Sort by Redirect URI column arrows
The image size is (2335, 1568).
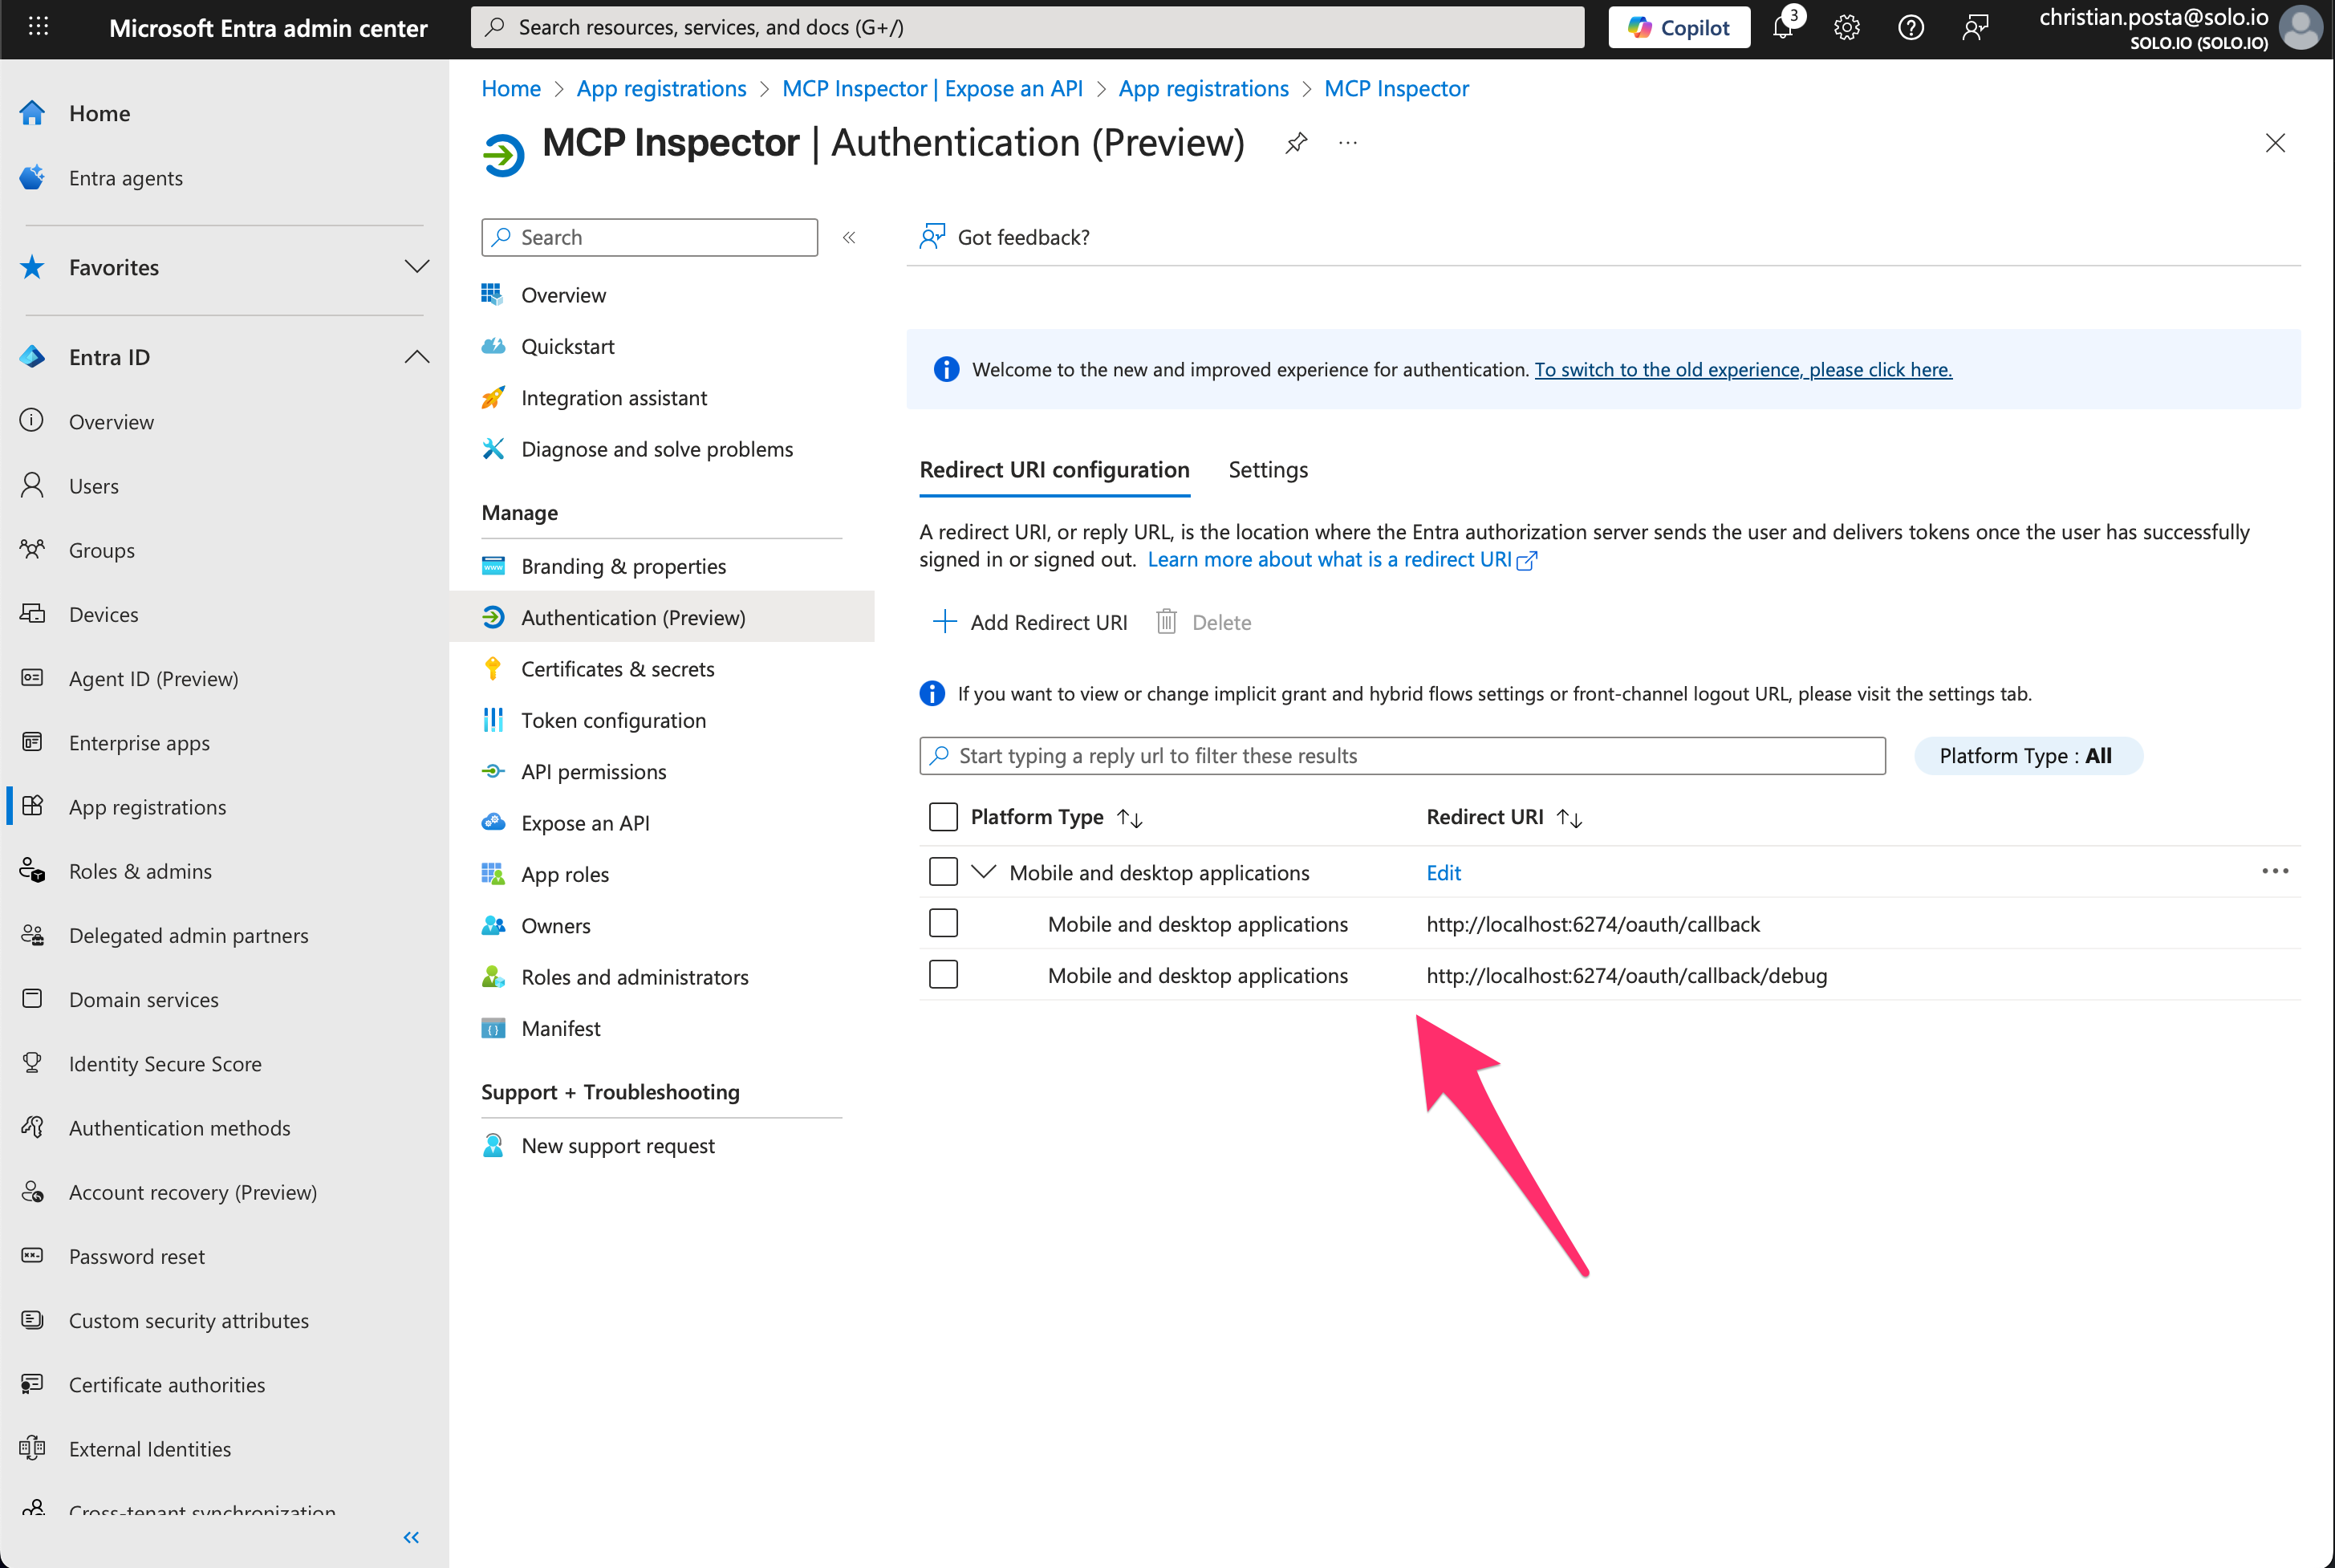click(x=1569, y=818)
